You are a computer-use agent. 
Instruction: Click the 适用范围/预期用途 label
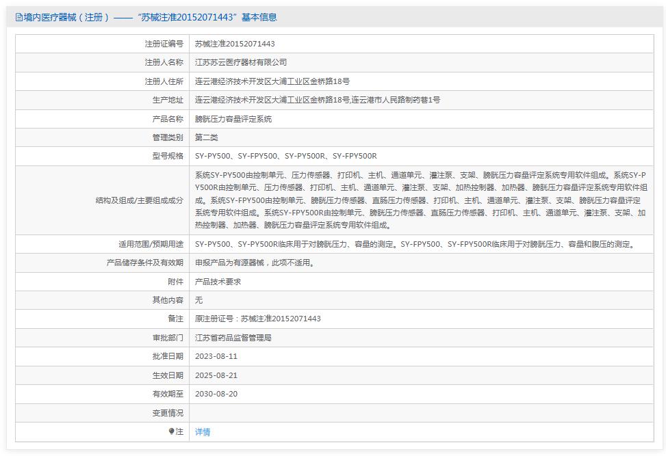pos(151,244)
